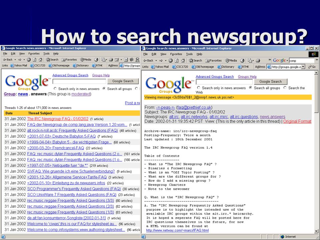
Task: Expand toolbar overflow chevron before Google toolbar
Action: [270, 60]
